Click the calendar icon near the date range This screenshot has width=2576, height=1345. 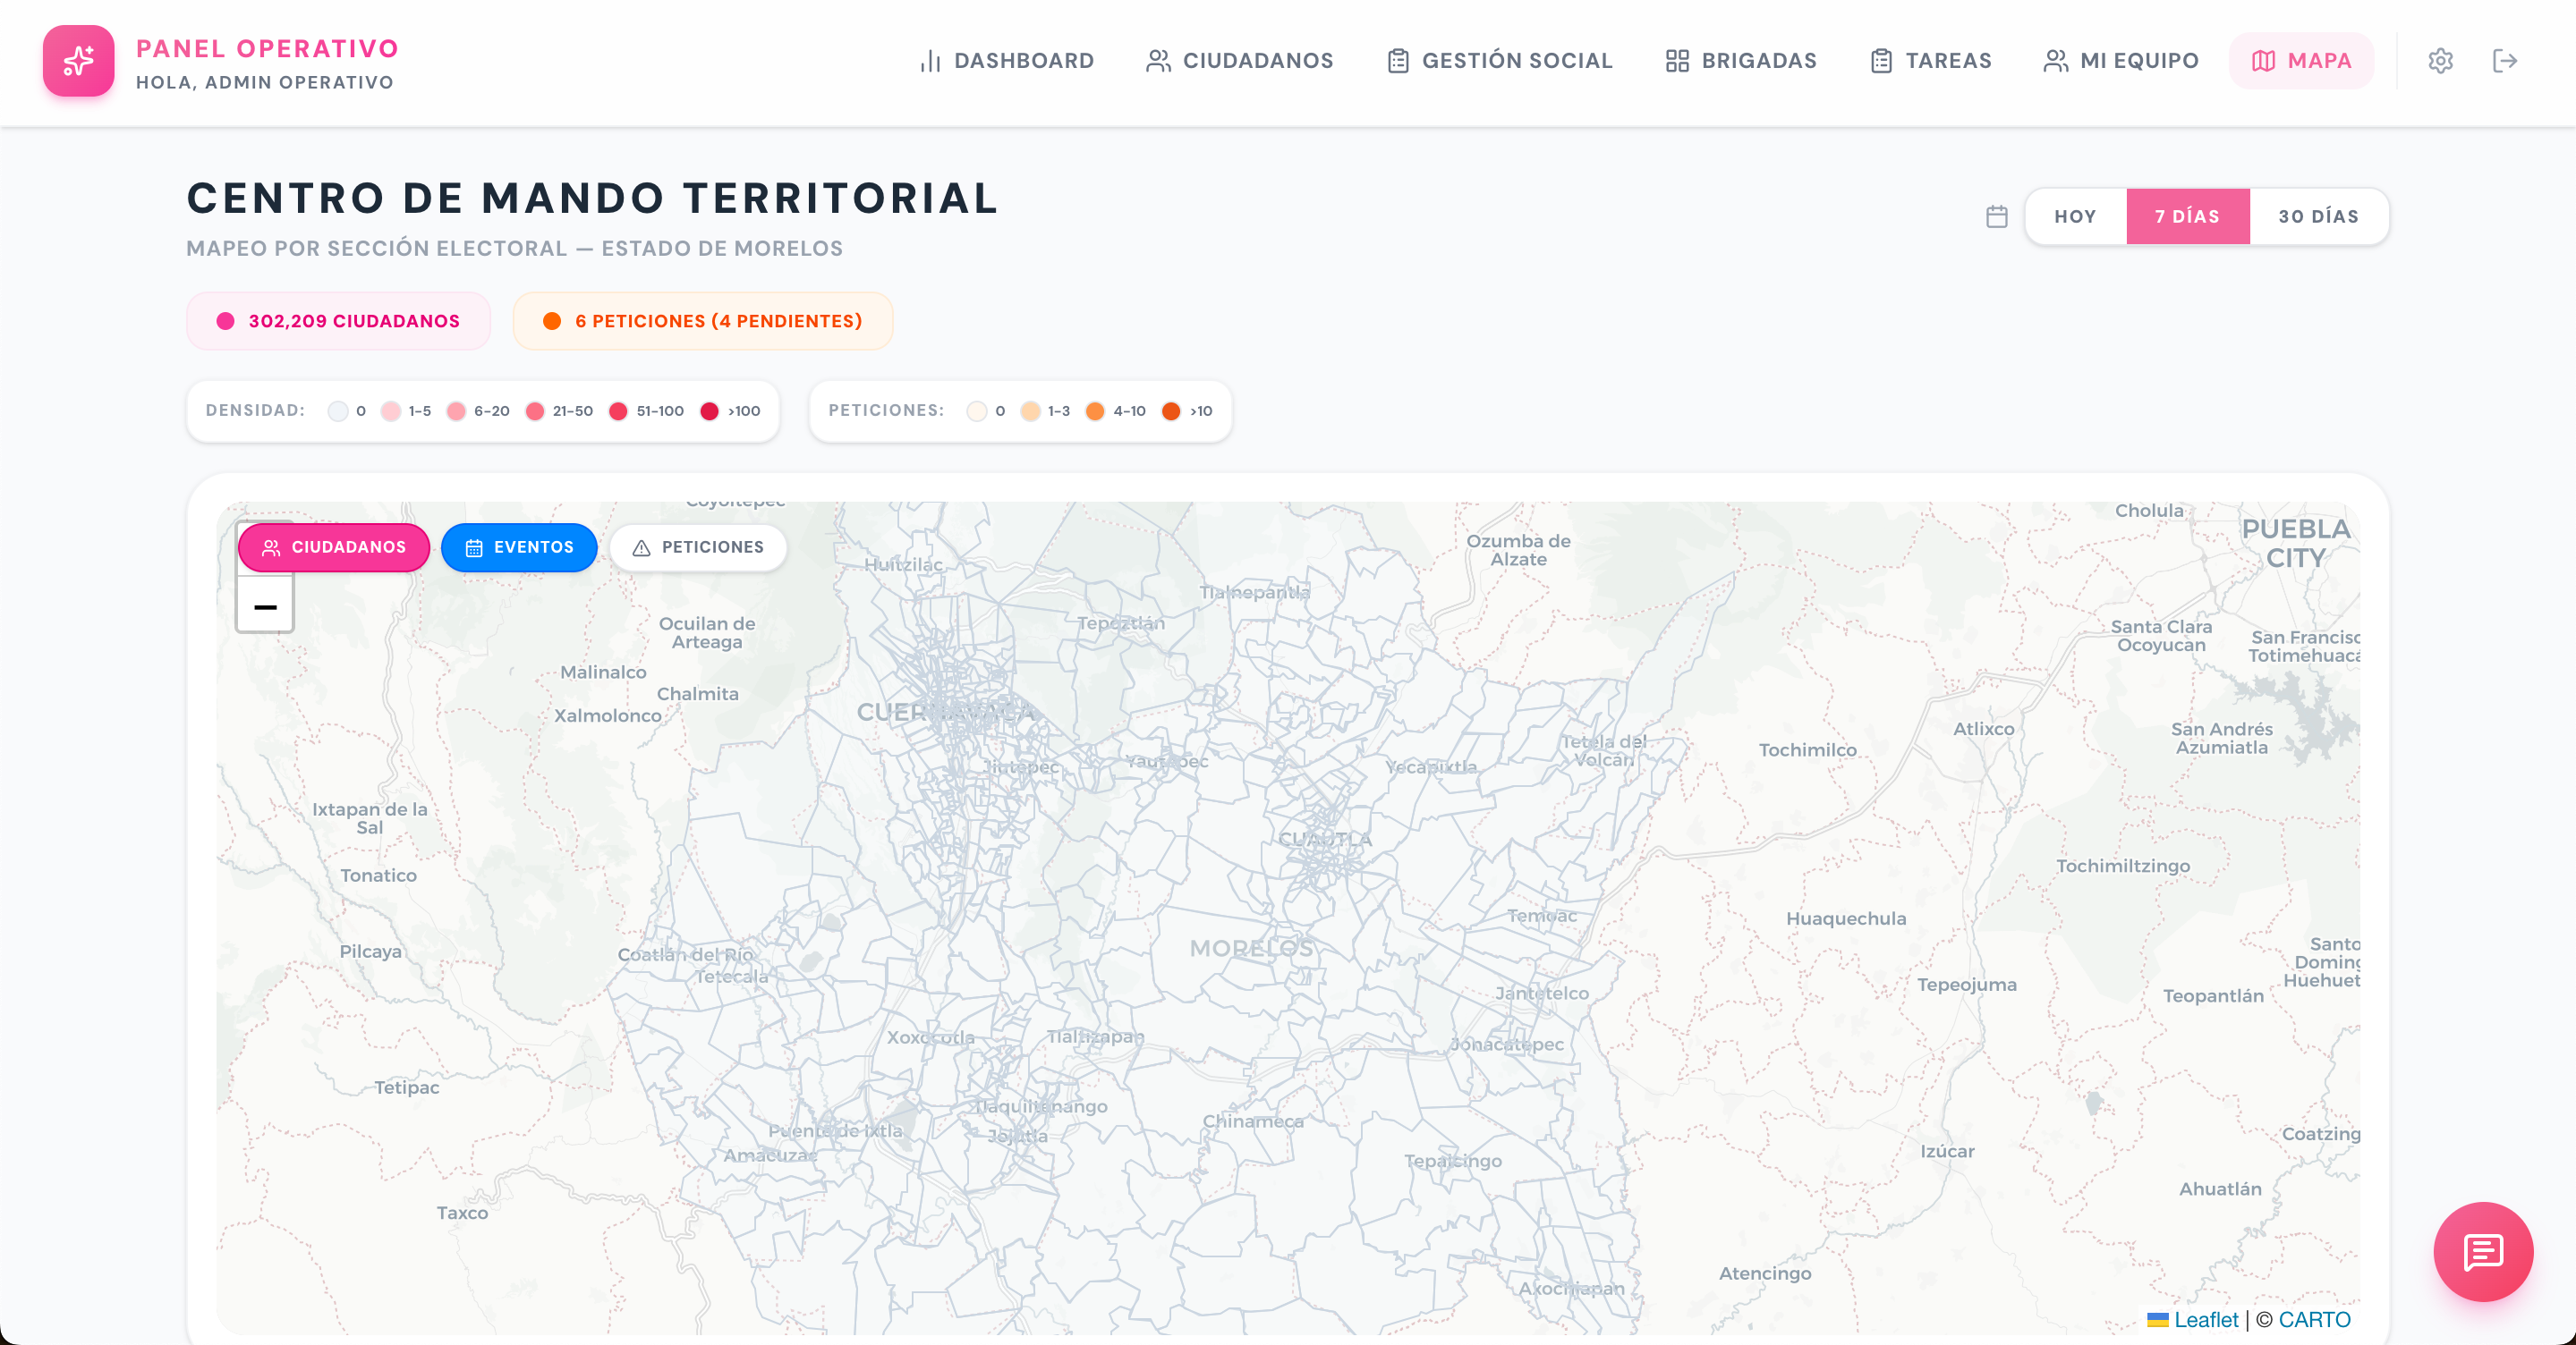click(x=1996, y=216)
